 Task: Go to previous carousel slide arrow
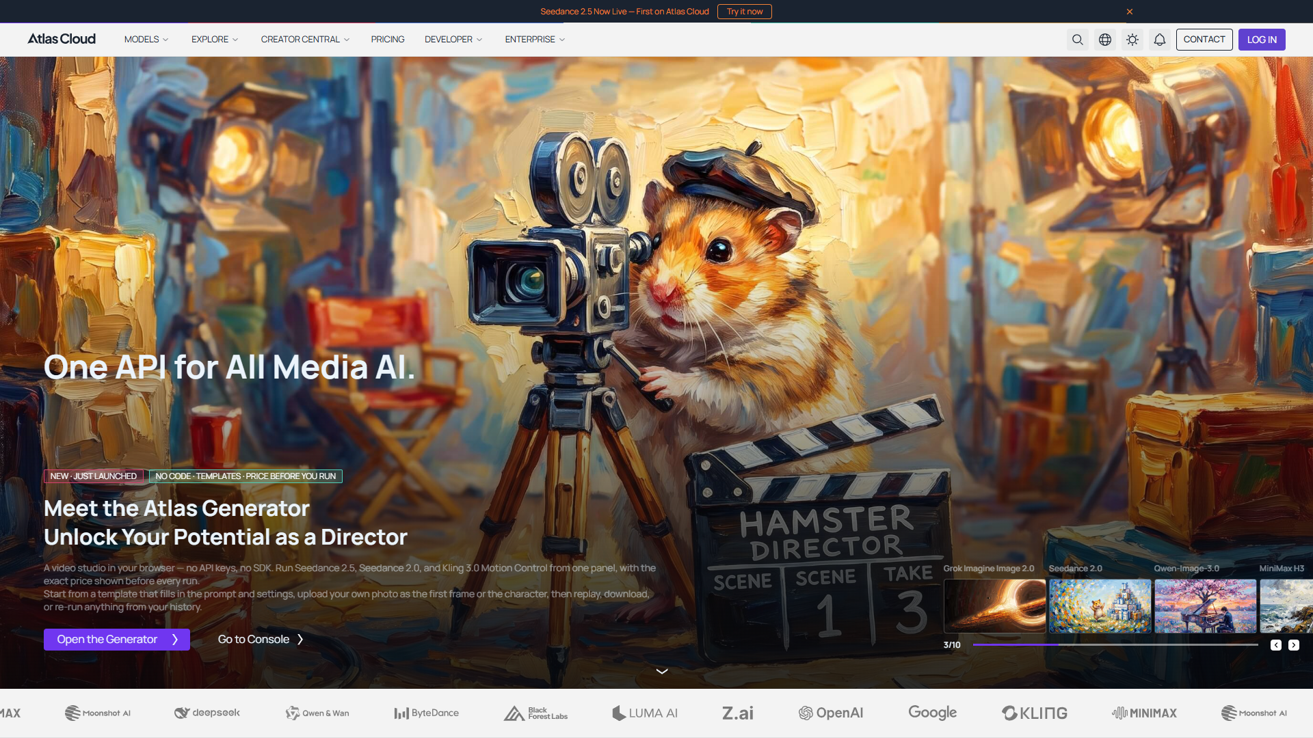point(1276,645)
